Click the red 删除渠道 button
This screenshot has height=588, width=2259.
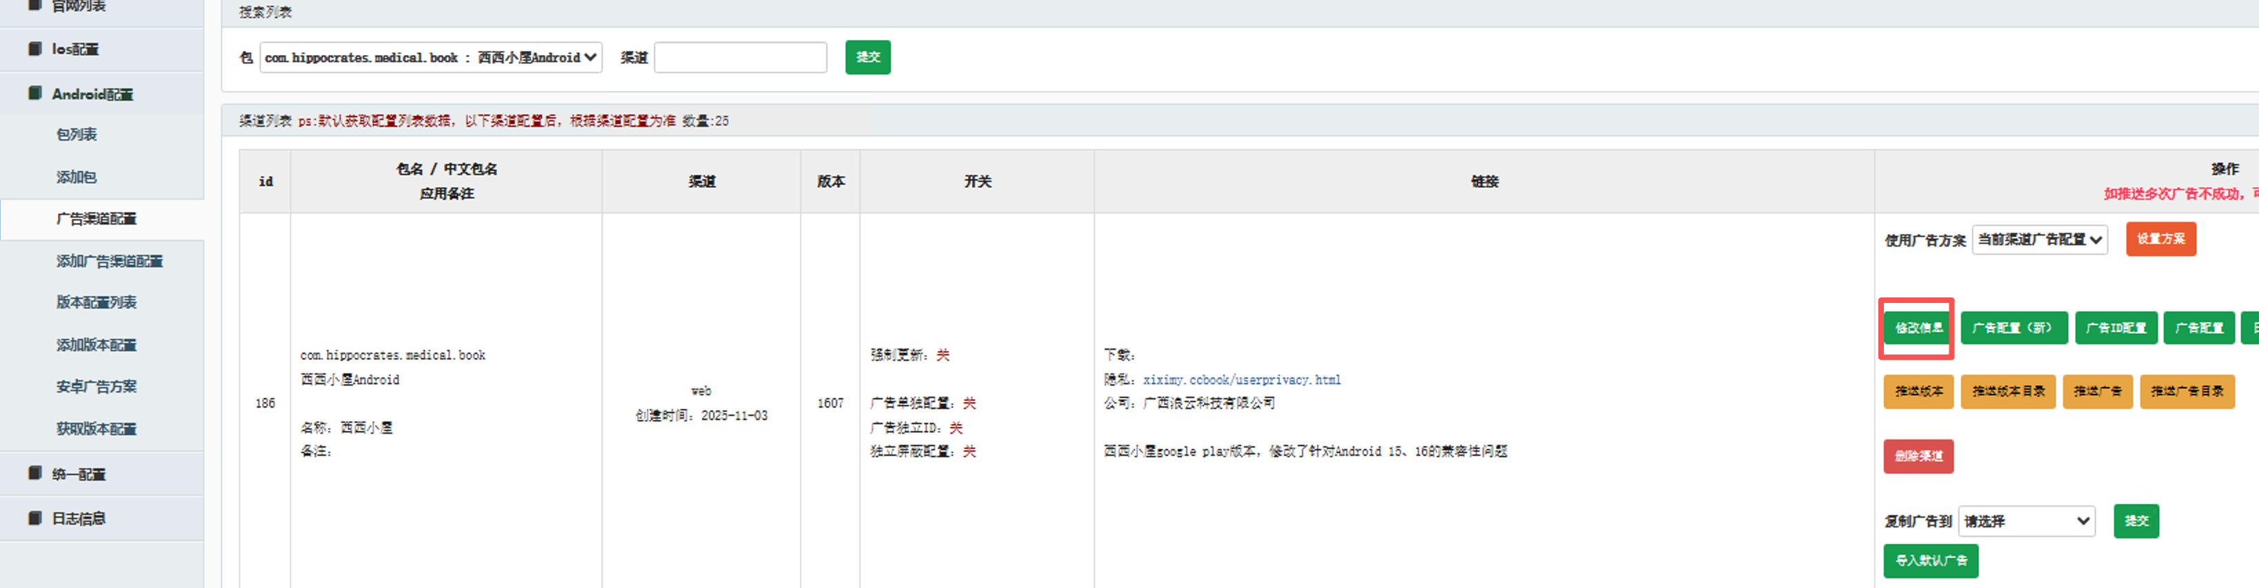tap(1918, 456)
